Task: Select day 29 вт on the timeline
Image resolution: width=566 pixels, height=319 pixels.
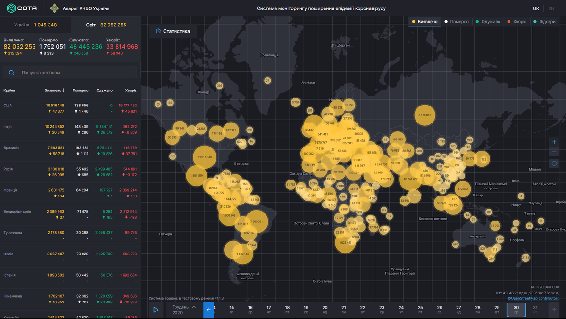Action: [x=497, y=310]
